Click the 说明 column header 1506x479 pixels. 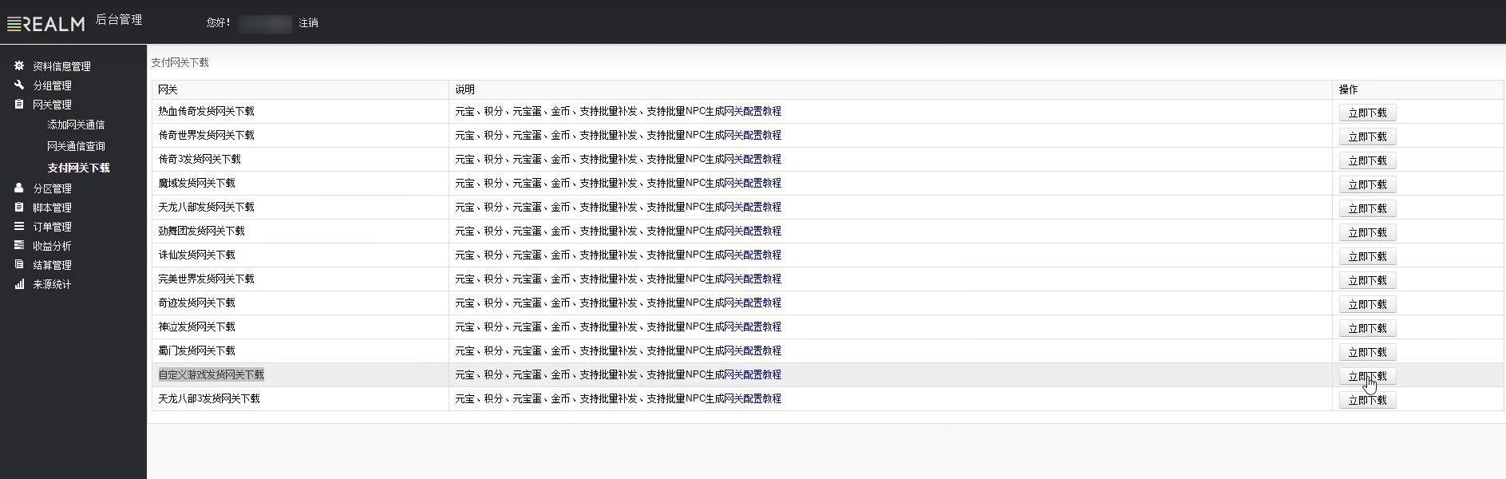[x=464, y=89]
